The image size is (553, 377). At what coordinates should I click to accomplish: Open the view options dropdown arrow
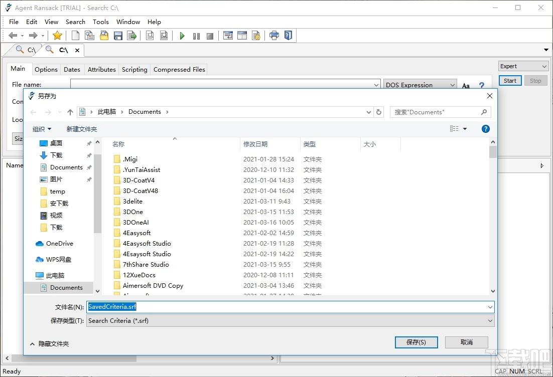pyautogui.click(x=465, y=129)
